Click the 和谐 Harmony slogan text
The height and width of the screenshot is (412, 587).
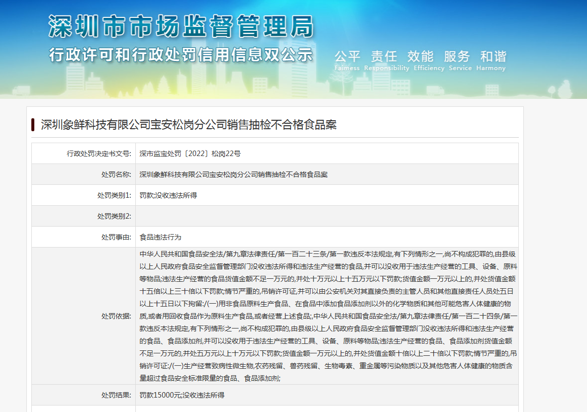click(491, 60)
